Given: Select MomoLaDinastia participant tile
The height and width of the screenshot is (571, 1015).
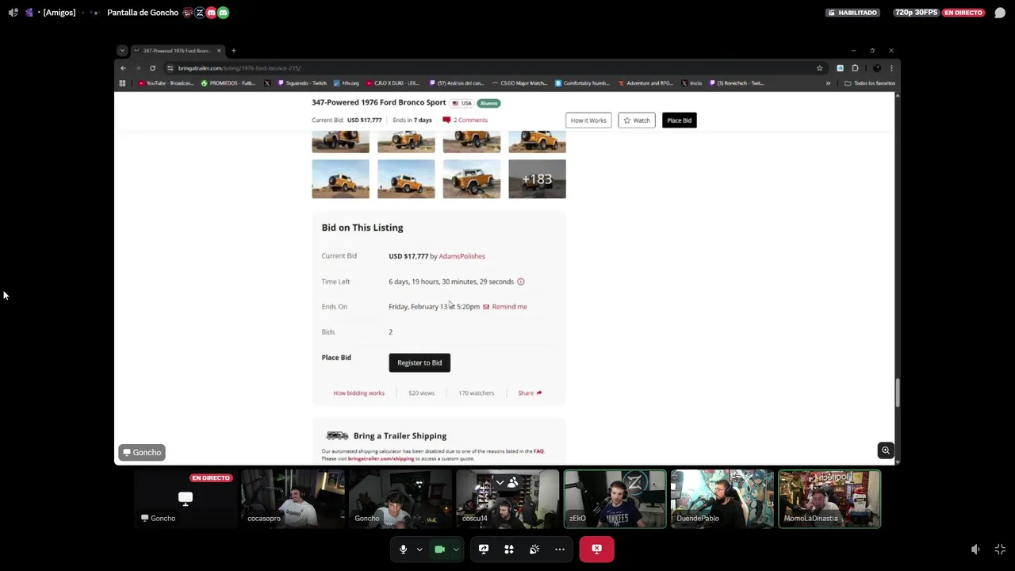Looking at the screenshot, I should click(x=829, y=499).
